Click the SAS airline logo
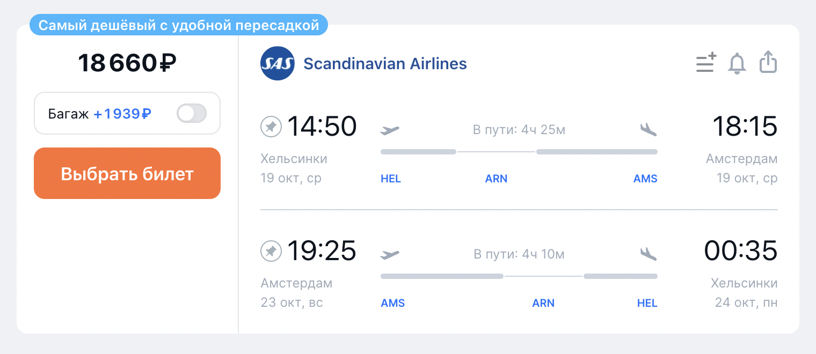 point(278,64)
